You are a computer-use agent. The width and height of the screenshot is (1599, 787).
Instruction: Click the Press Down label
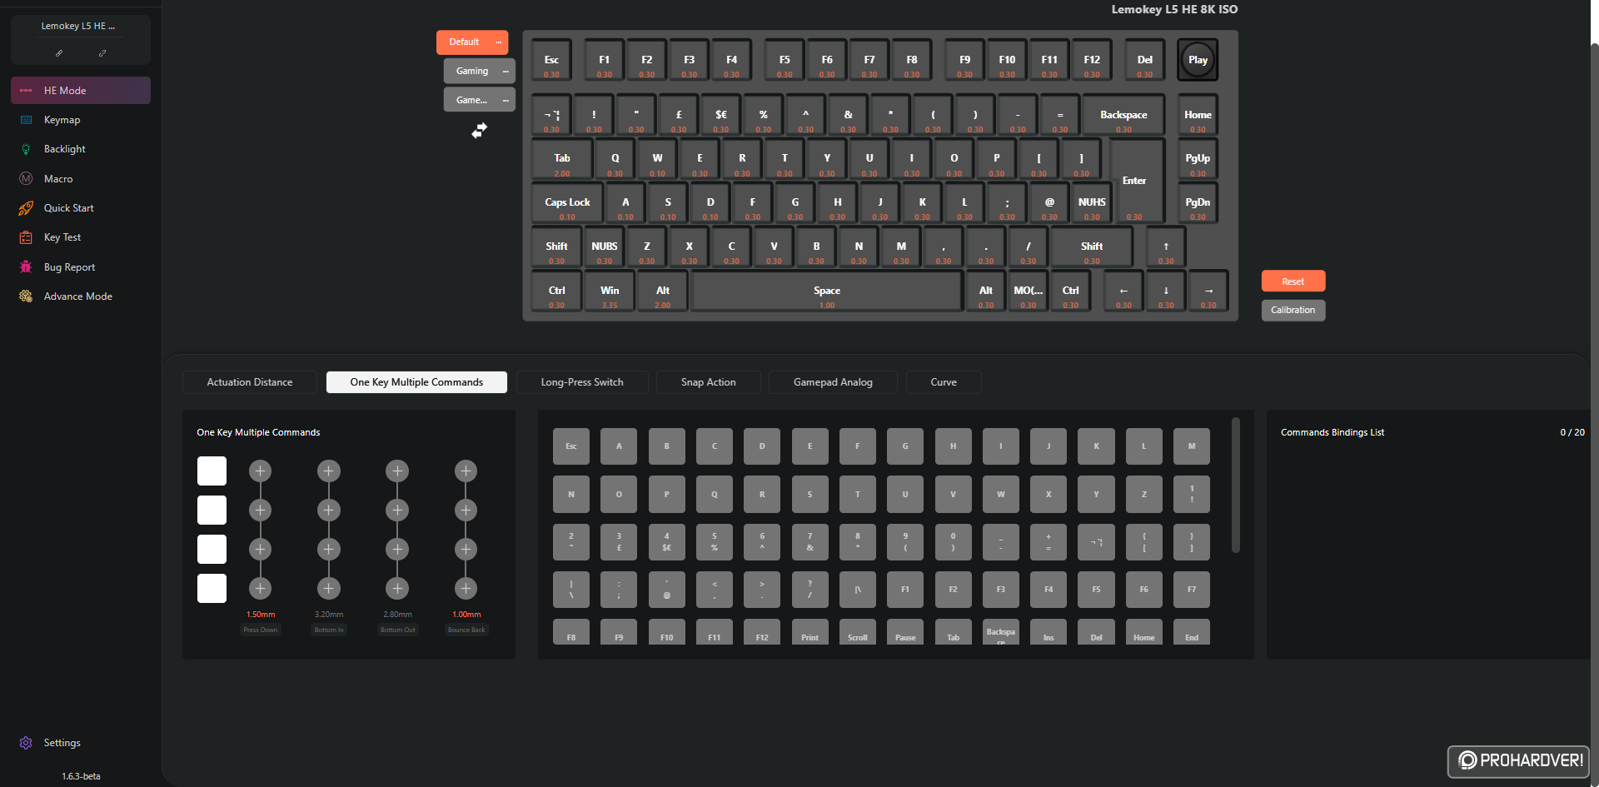(x=261, y=630)
